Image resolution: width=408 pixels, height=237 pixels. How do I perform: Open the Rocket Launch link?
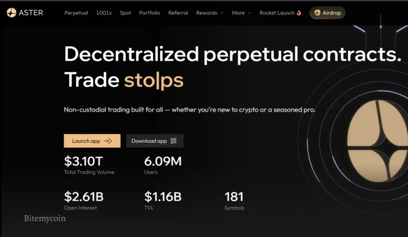point(277,13)
